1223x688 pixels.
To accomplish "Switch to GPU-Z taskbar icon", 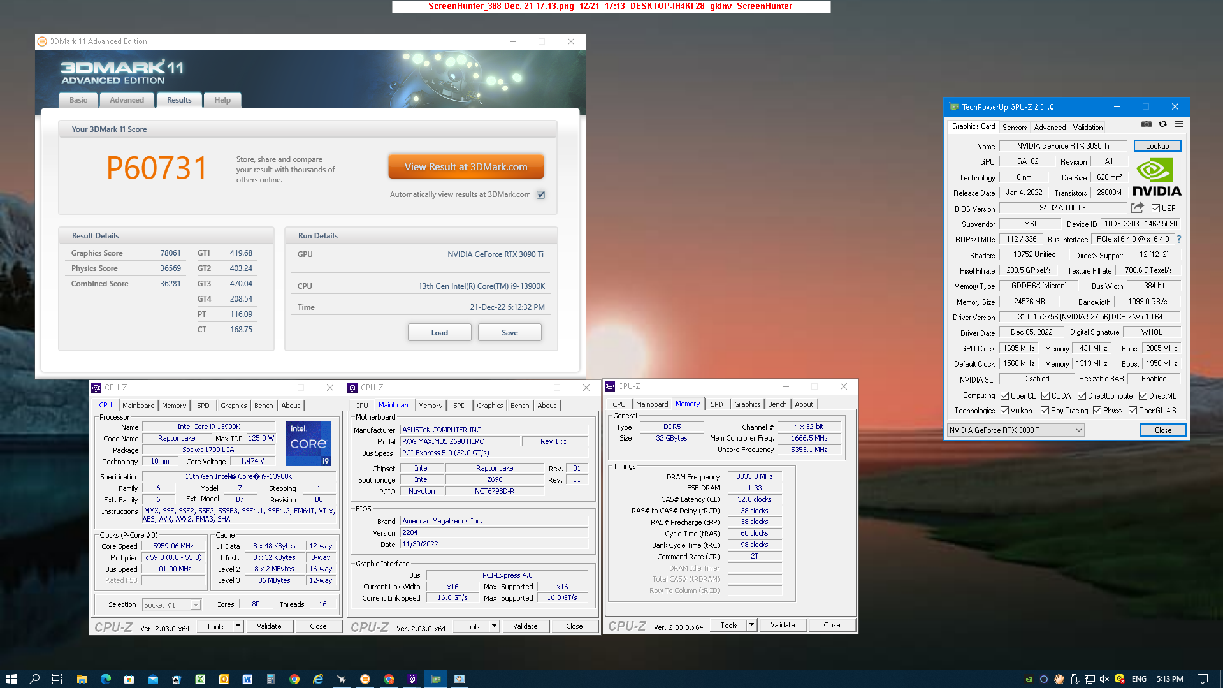I will pyautogui.click(x=436, y=679).
